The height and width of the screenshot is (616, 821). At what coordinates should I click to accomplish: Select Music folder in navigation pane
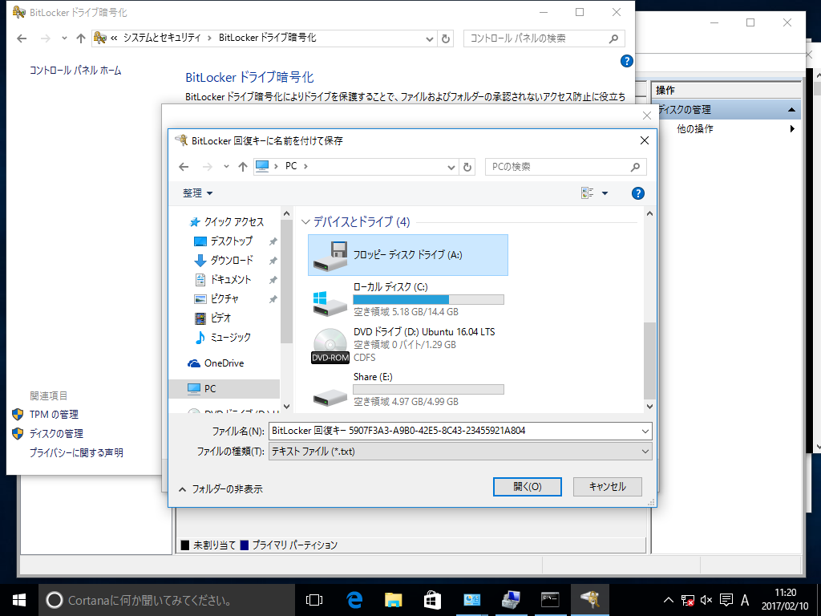[x=223, y=338]
